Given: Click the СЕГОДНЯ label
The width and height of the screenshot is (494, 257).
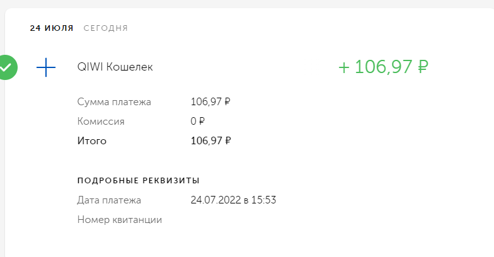Looking at the screenshot, I should [x=106, y=28].
